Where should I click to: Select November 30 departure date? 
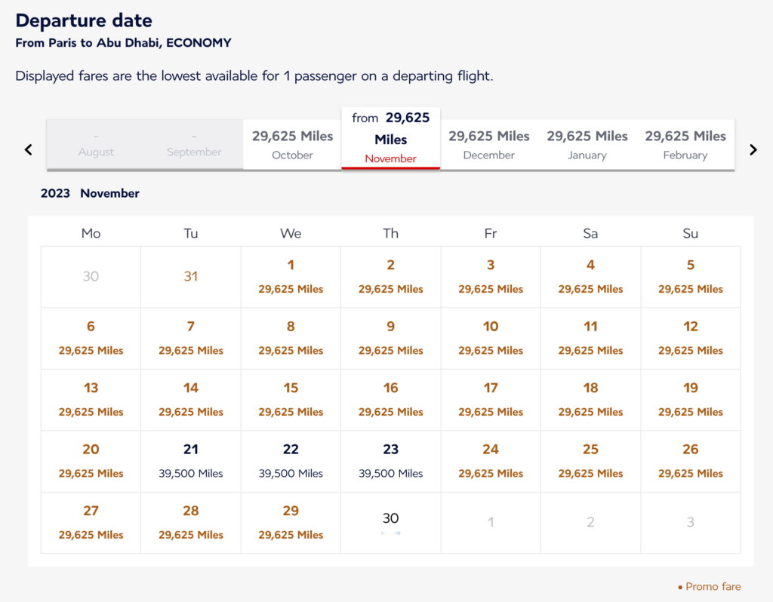click(x=390, y=522)
